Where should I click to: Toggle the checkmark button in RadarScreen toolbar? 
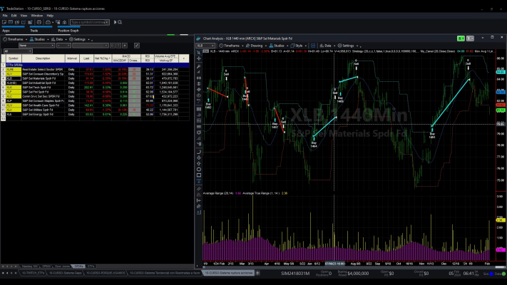tap(137, 46)
